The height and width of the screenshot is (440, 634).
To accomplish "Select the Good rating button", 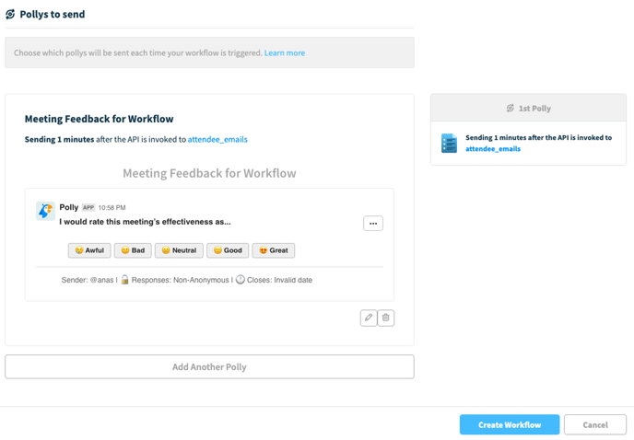I will 228,250.
